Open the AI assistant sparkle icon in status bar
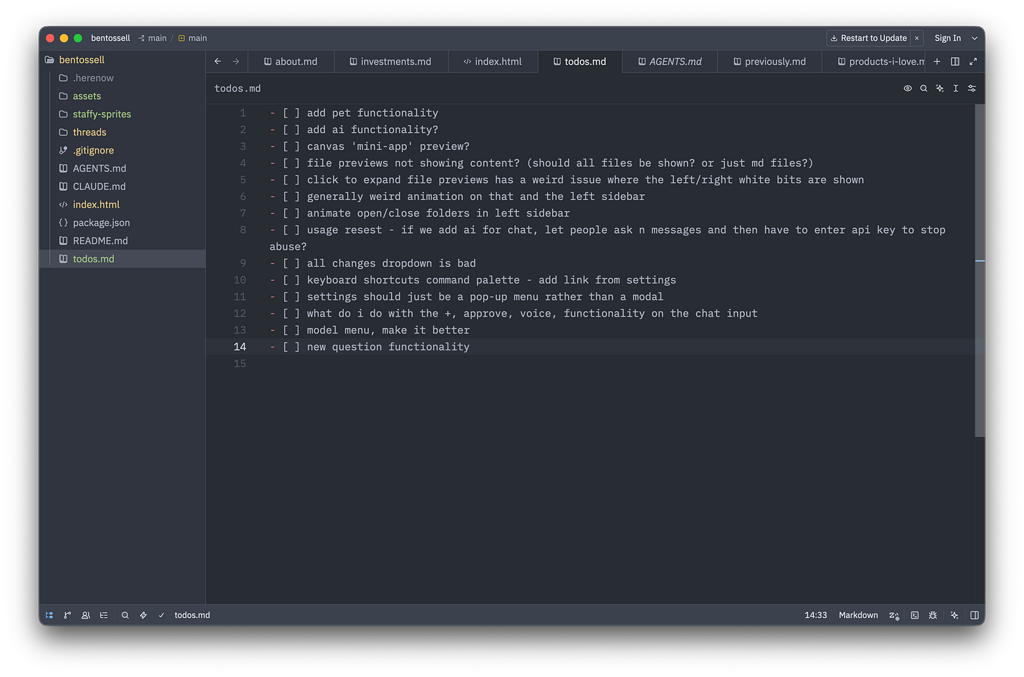The height and width of the screenshot is (677, 1024). 954,615
